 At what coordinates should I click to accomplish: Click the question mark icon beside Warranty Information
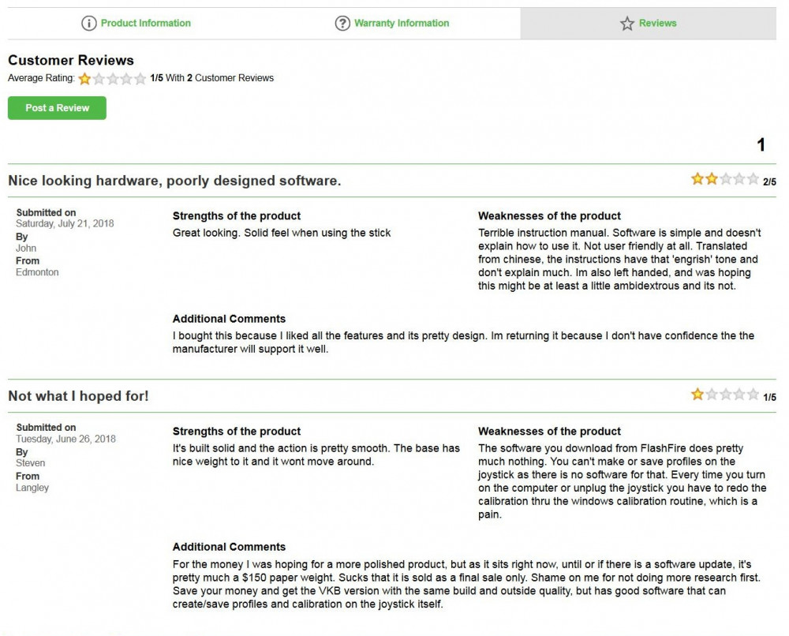[342, 24]
